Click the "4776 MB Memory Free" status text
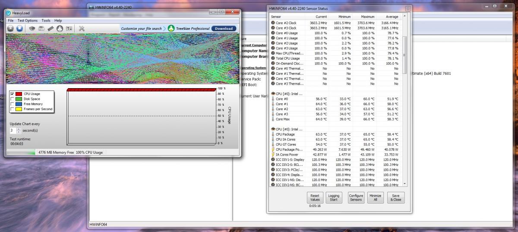The height and width of the screenshot is (232, 518). tap(56, 153)
